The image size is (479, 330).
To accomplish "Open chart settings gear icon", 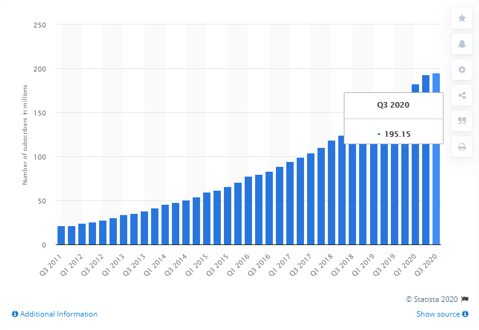I will 462,70.
